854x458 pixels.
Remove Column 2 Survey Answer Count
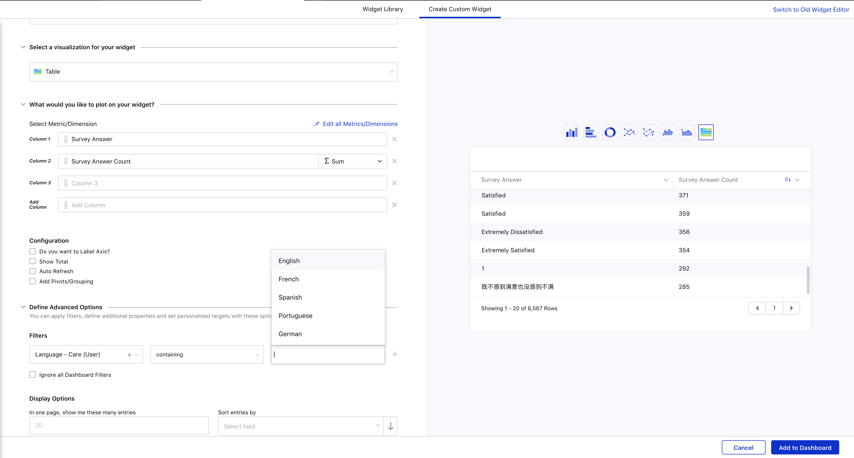(394, 161)
